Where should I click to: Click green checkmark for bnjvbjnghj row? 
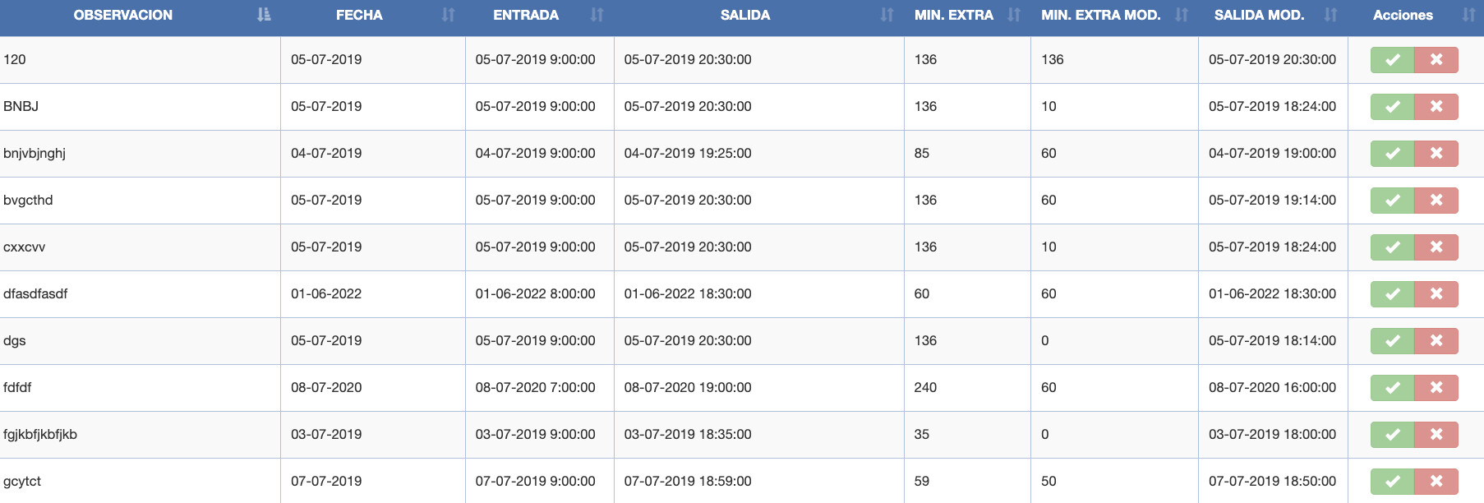click(1392, 154)
